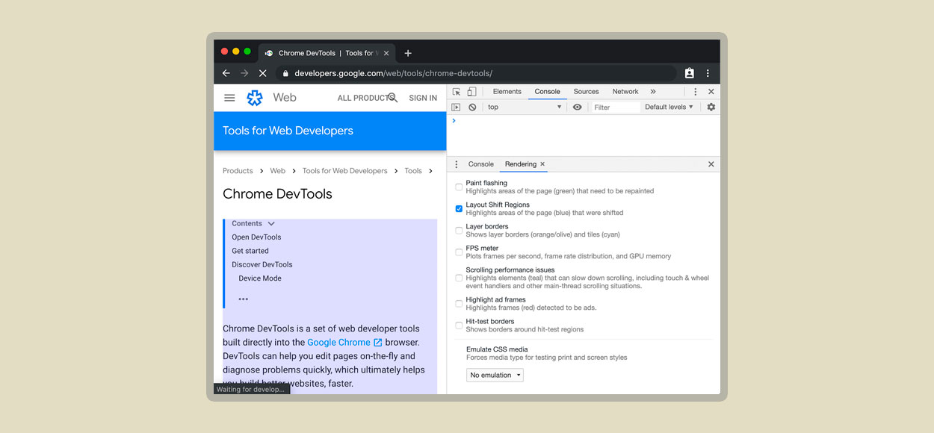This screenshot has height=433, width=934.
Task: Show the console sidebar
Action: (x=456, y=108)
